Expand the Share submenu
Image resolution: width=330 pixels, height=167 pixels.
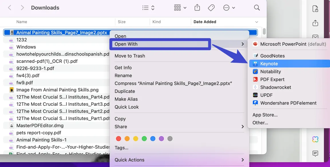tap(179, 127)
